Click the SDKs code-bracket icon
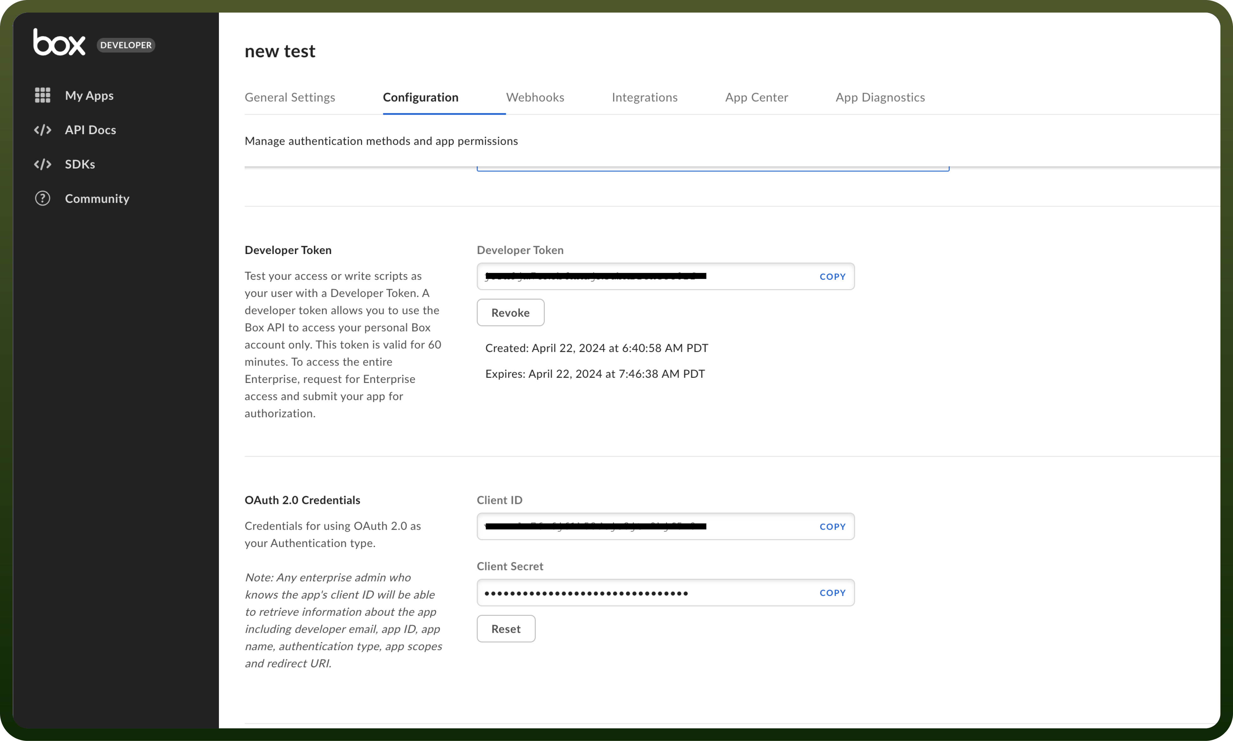This screenshot has height=741, width=1233. [x=42, y=164]
